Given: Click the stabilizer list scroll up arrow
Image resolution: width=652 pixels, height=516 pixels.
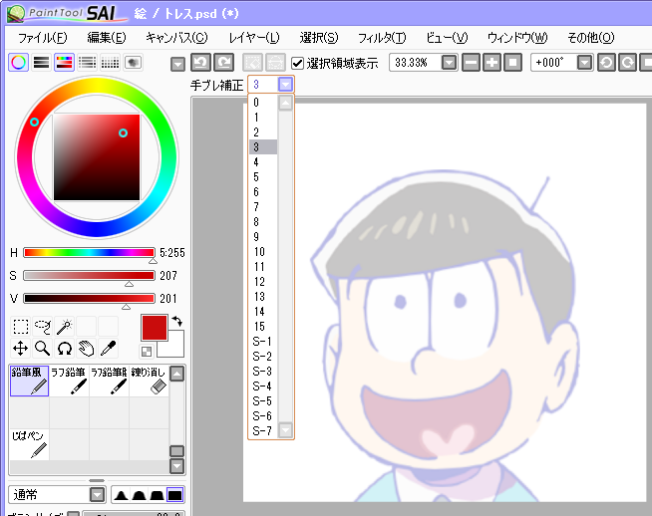Looking at the screenshot, I should click(x=286, y=103).
